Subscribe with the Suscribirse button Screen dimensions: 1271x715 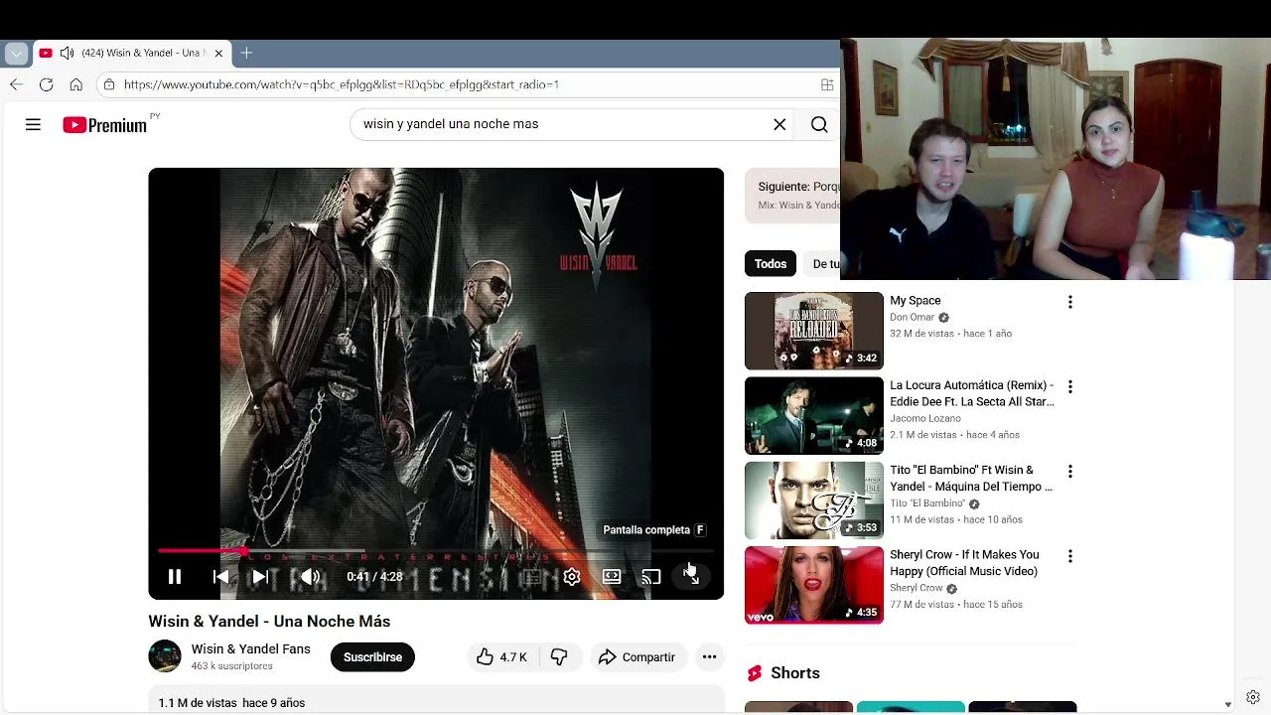coord(372,657)
